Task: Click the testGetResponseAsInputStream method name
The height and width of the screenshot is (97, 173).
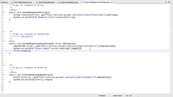Action: click(x=37, y=44)
